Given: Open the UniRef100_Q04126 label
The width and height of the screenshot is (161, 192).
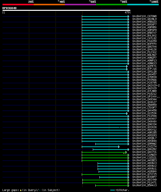Looking at the screenshot, I should pyautogui.click(x=144, y=49).
